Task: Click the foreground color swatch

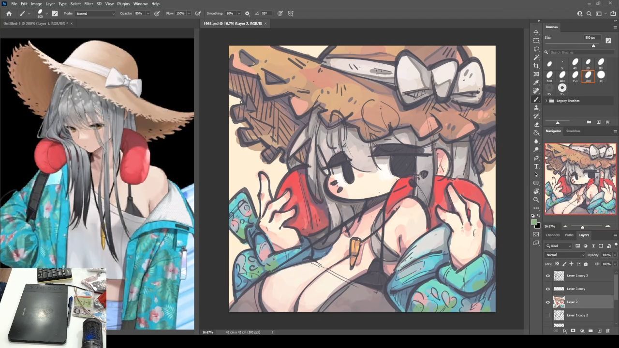Action: click(534, 223)
